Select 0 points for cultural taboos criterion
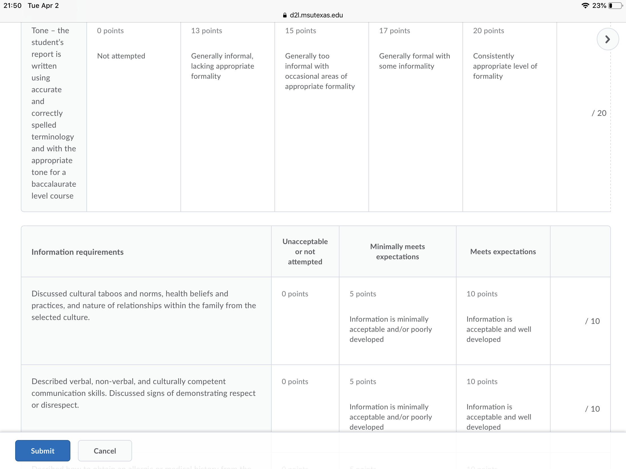This screenshot has height=469, width=626. click(305, 321)
